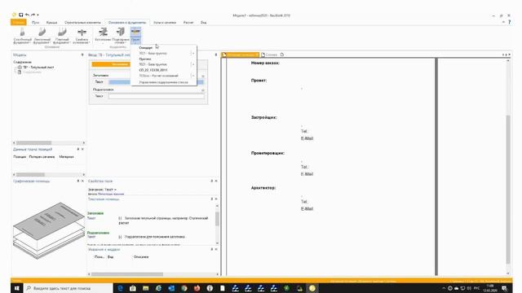The height and width of the screenshot is (293, 522).
Task: Toggle pin on Указания к модели panel
Action: click(x=212, y=249)
